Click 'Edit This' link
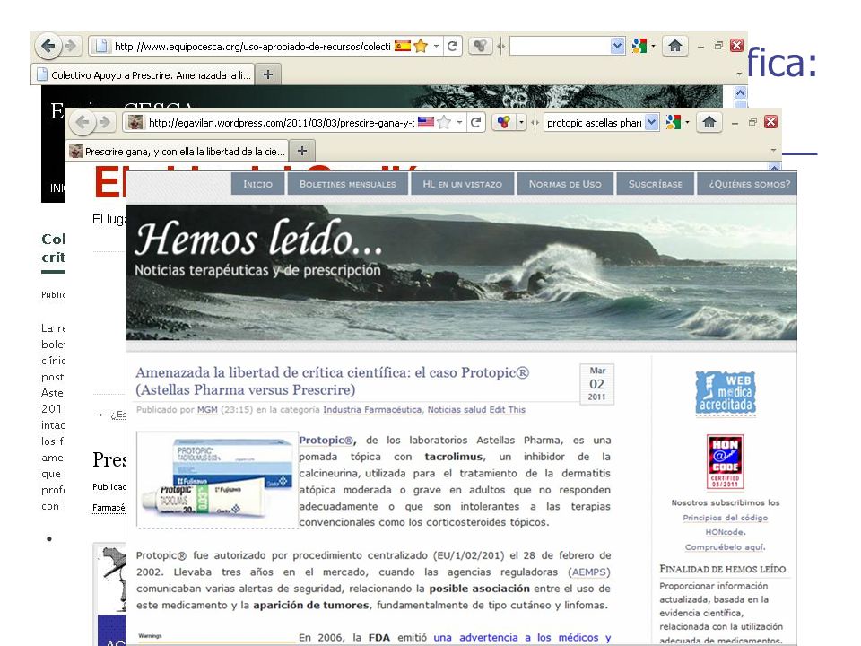This screenshot has height=646, width=861. (508, 410)
